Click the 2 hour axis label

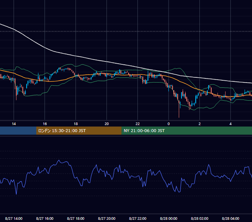point(200,124)
